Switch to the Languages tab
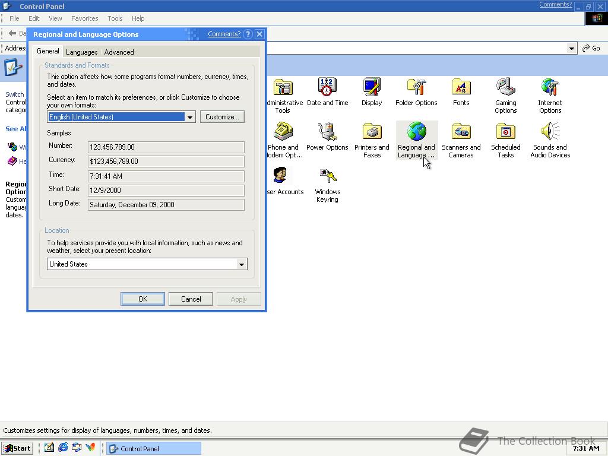 pos(81,52)
